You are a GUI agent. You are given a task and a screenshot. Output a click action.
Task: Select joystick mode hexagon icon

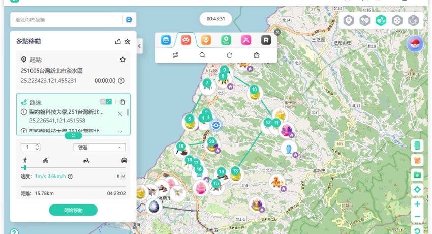(397, 20)
